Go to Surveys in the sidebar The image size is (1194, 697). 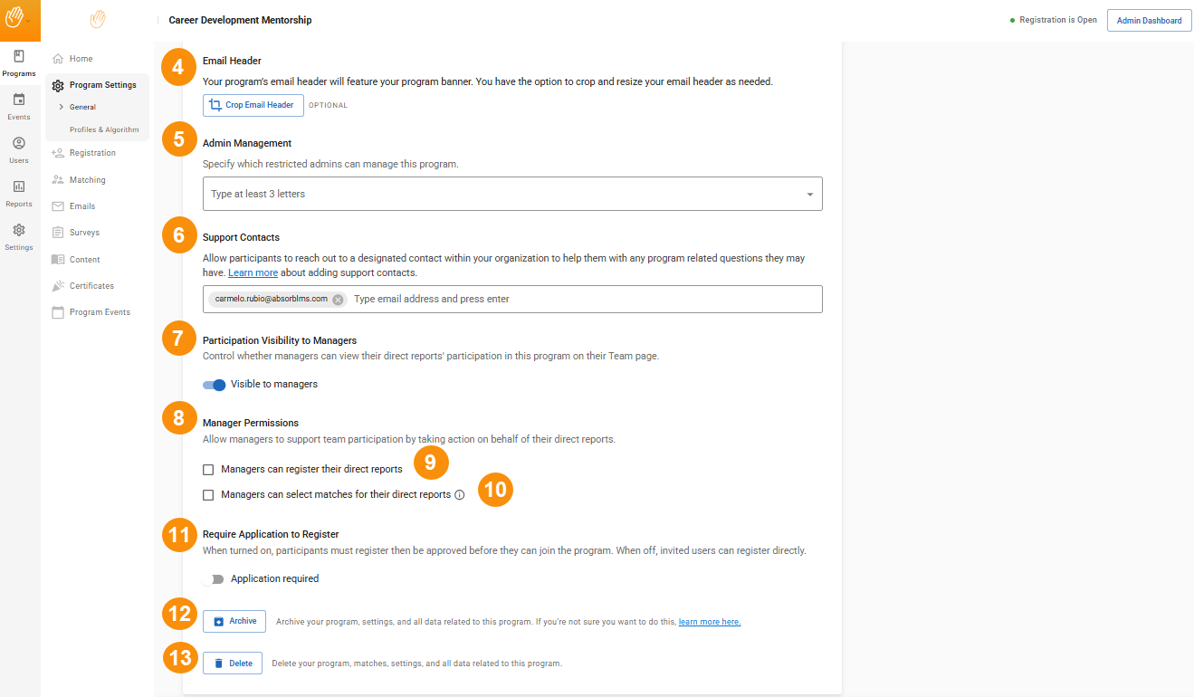click(84, 233)
